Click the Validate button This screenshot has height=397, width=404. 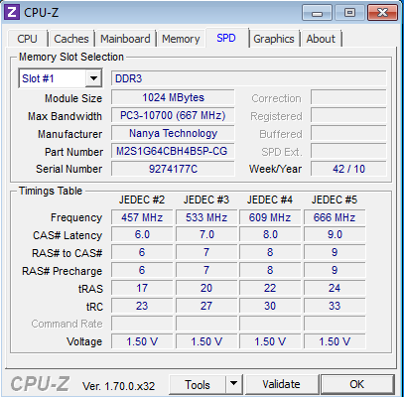(281, 384)
